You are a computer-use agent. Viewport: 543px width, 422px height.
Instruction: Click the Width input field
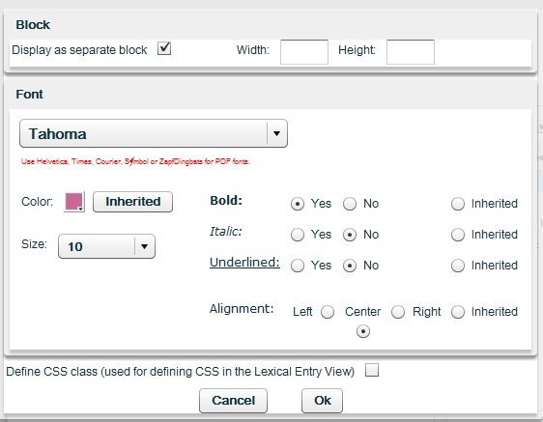tap(304, 52)
